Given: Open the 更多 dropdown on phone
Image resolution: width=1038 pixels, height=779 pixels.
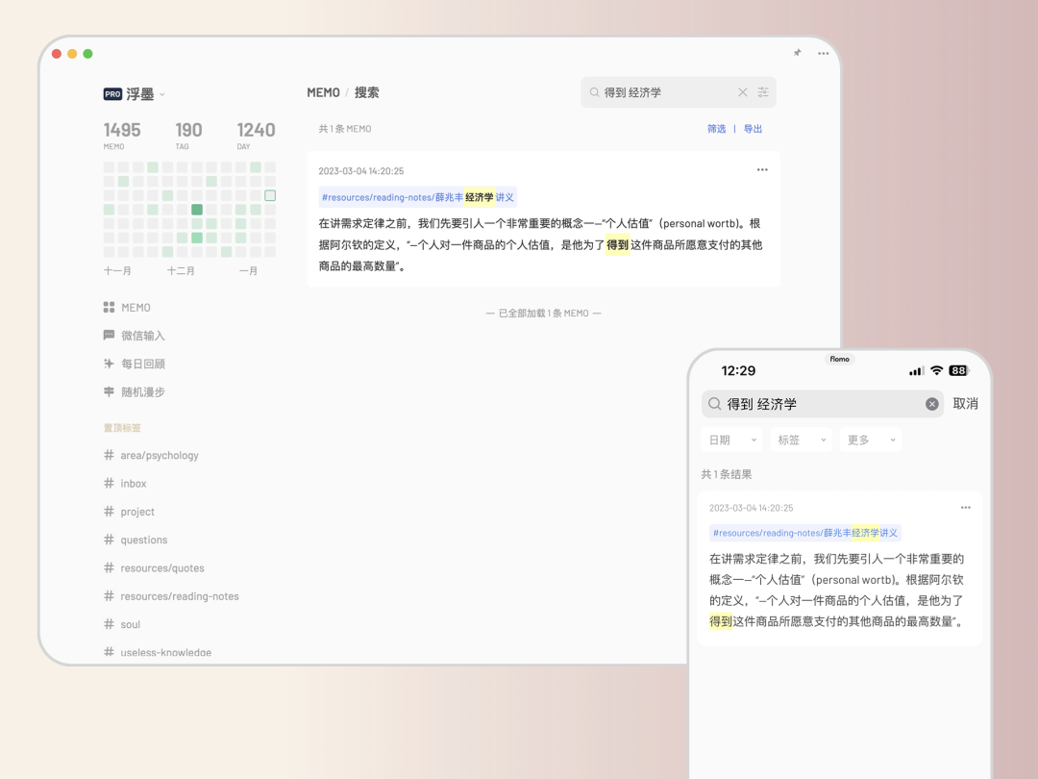Looking at the screenshot, I should [871, 440].
